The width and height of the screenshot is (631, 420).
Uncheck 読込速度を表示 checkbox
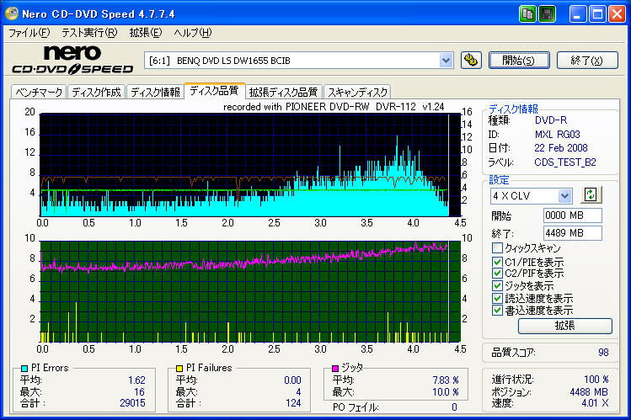pos(497,298)
